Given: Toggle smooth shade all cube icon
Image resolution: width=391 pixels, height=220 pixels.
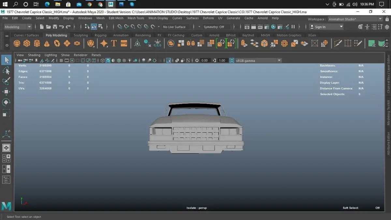Looking at the screenshot, I should click(108, 61).
